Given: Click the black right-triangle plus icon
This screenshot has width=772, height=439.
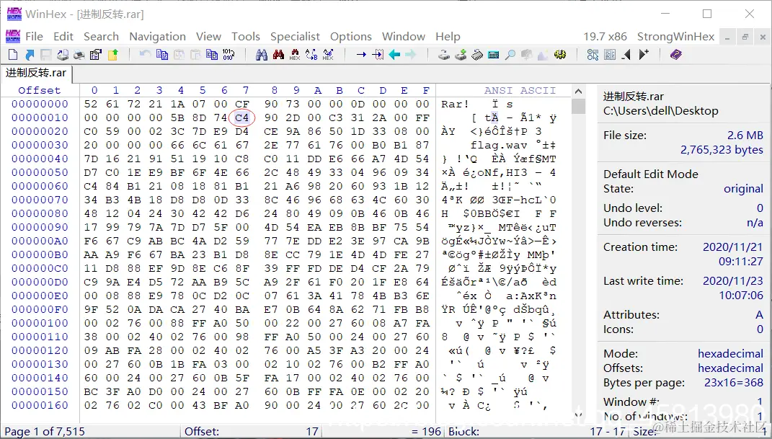Looking at the screenshot, I should tap(644, 55).
